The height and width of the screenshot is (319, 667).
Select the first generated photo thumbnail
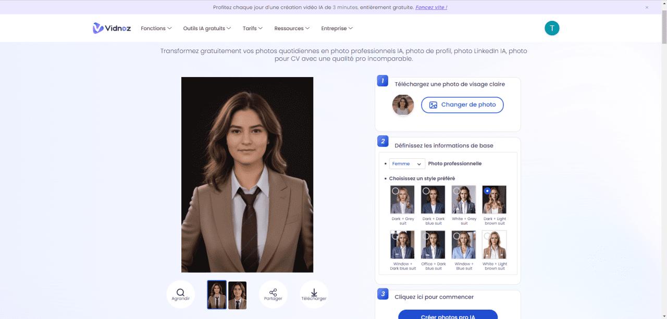click(217, 295)
